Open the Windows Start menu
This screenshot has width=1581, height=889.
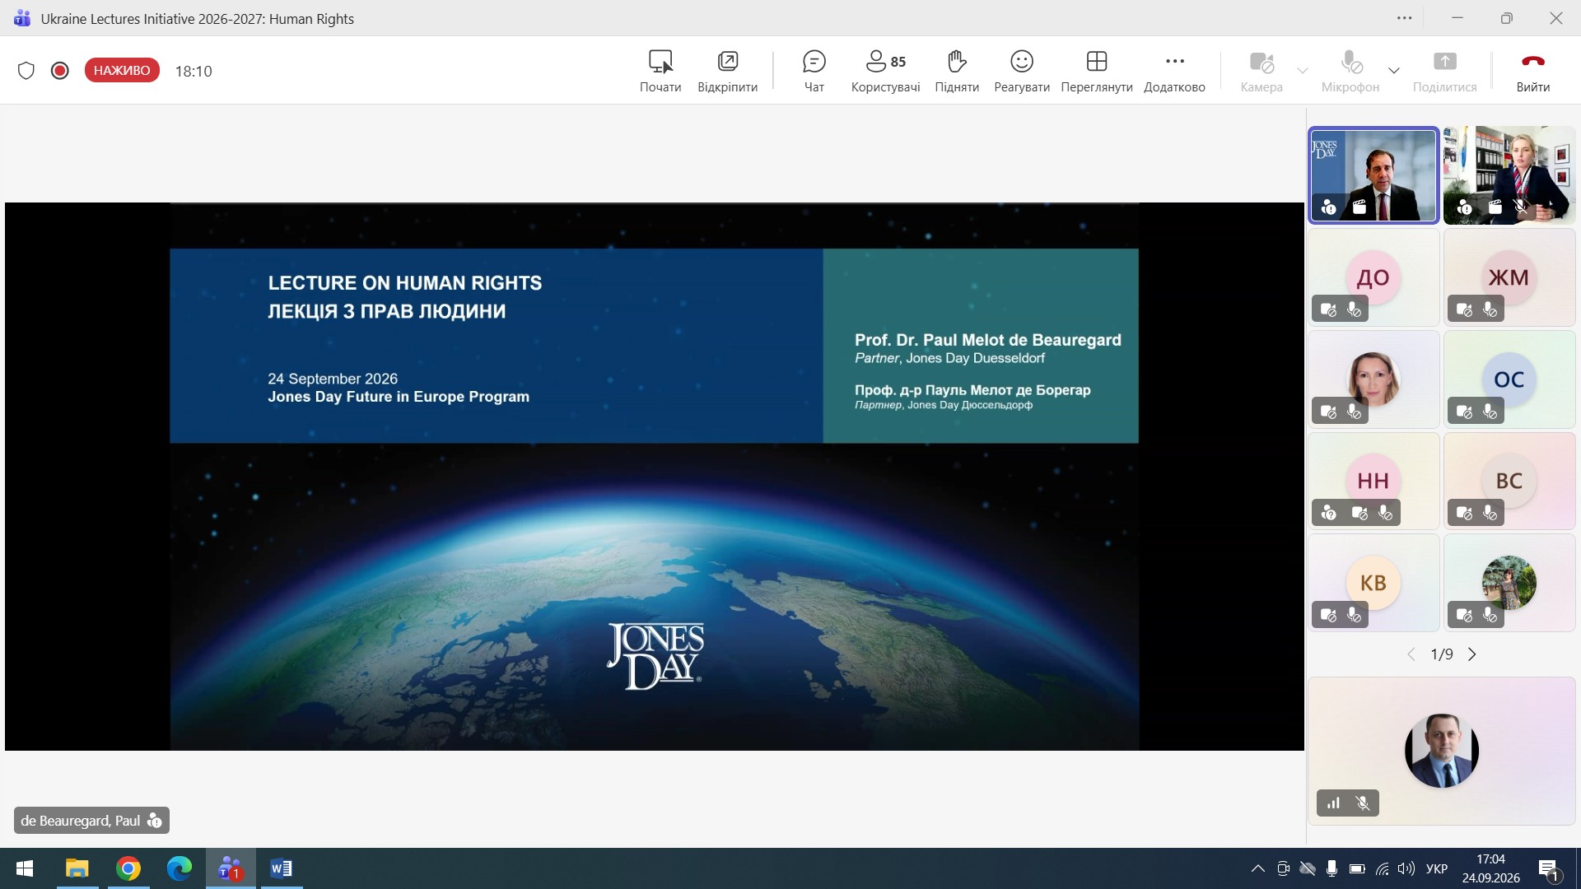click(25, 868)
